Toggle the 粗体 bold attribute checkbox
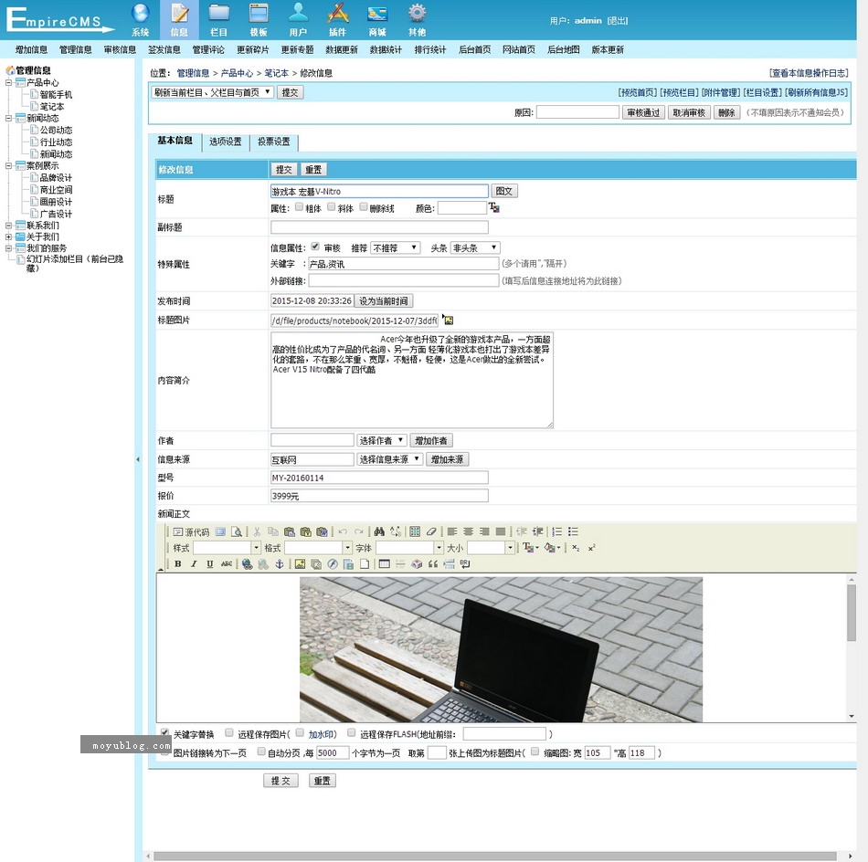This screenshot has width=868, height=862. (x=299, y=207)
